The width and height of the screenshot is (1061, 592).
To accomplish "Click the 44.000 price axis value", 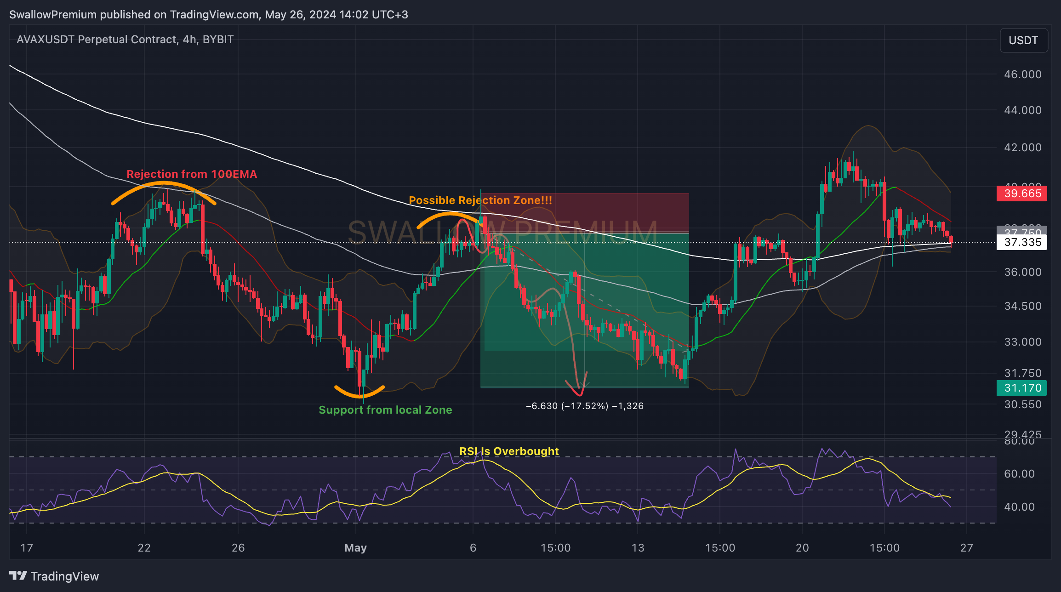I will 1023,110.
